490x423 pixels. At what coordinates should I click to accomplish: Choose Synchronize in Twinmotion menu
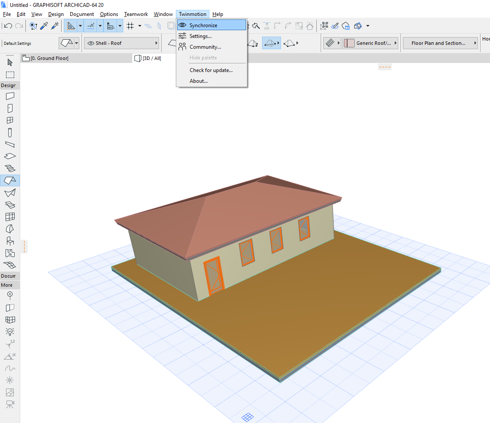click(212, 25)
